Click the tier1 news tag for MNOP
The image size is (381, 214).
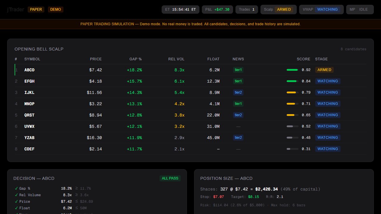tap(238, 104)
